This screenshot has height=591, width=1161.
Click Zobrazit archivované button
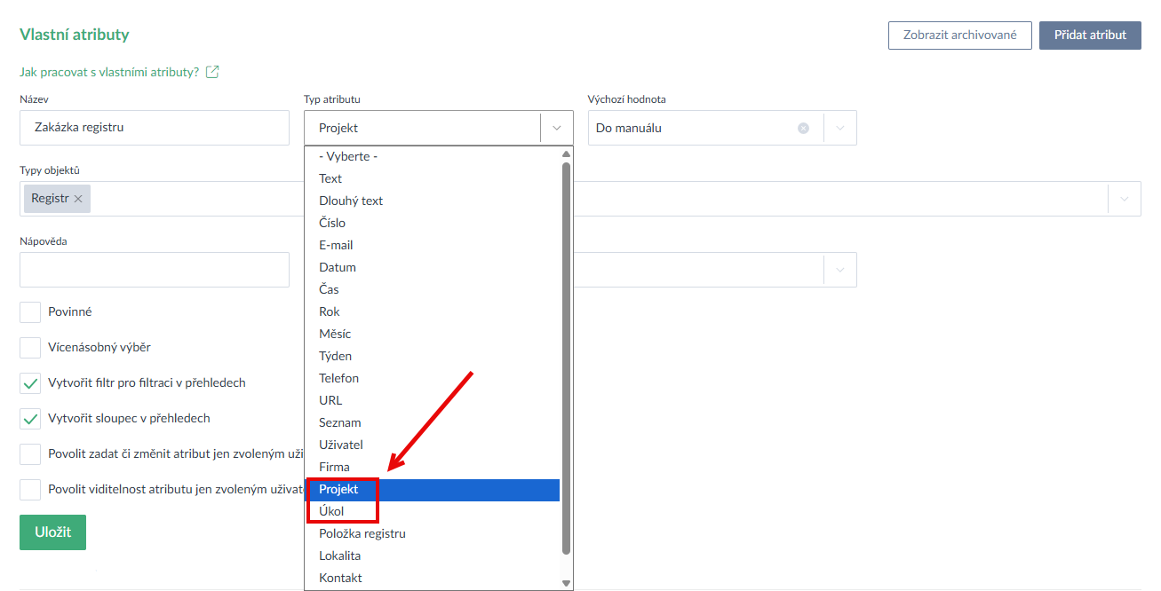click(x=959, y=35)
